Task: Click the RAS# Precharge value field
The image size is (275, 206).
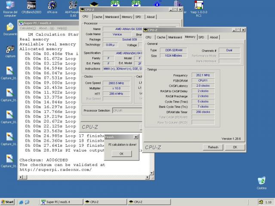Action: (x=203, y=96)
